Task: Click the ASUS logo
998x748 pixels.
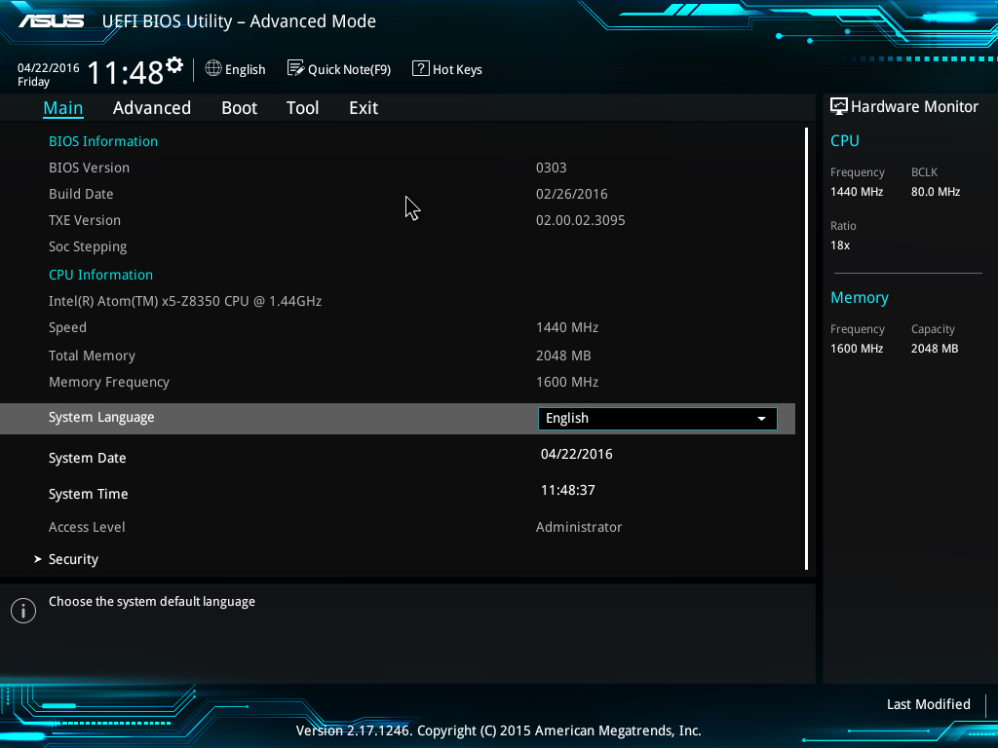Action: (51, 21)
